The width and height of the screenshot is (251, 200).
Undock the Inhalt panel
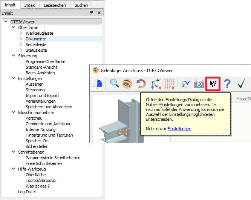tap(91, 13)
